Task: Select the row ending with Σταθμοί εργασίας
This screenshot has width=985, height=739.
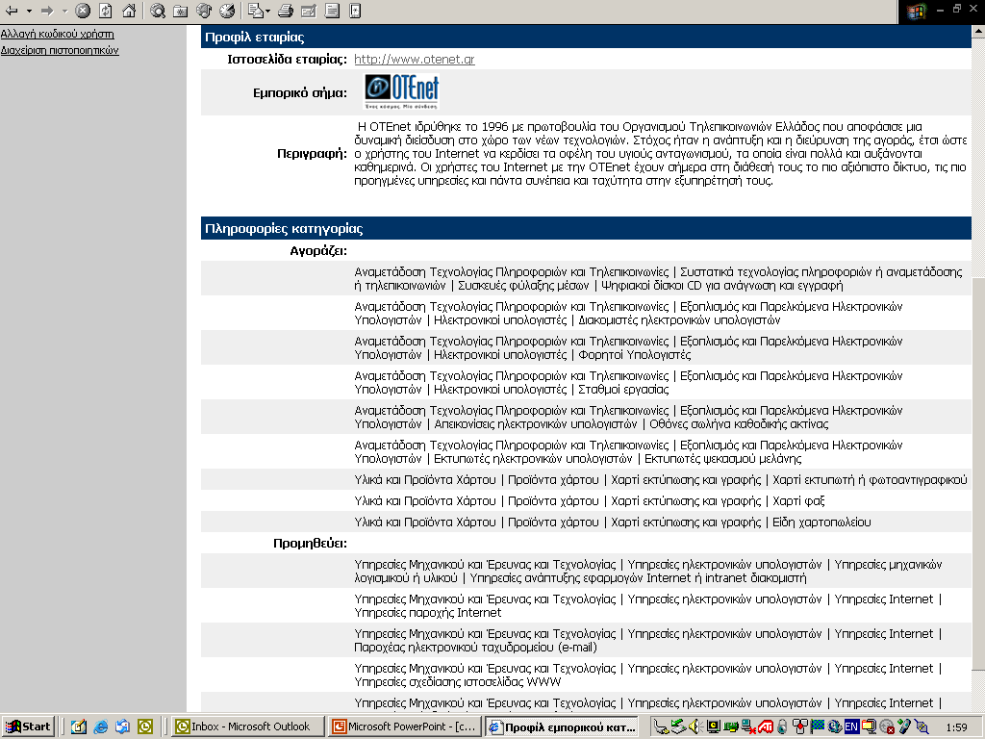Action: [x=586, y=382]
